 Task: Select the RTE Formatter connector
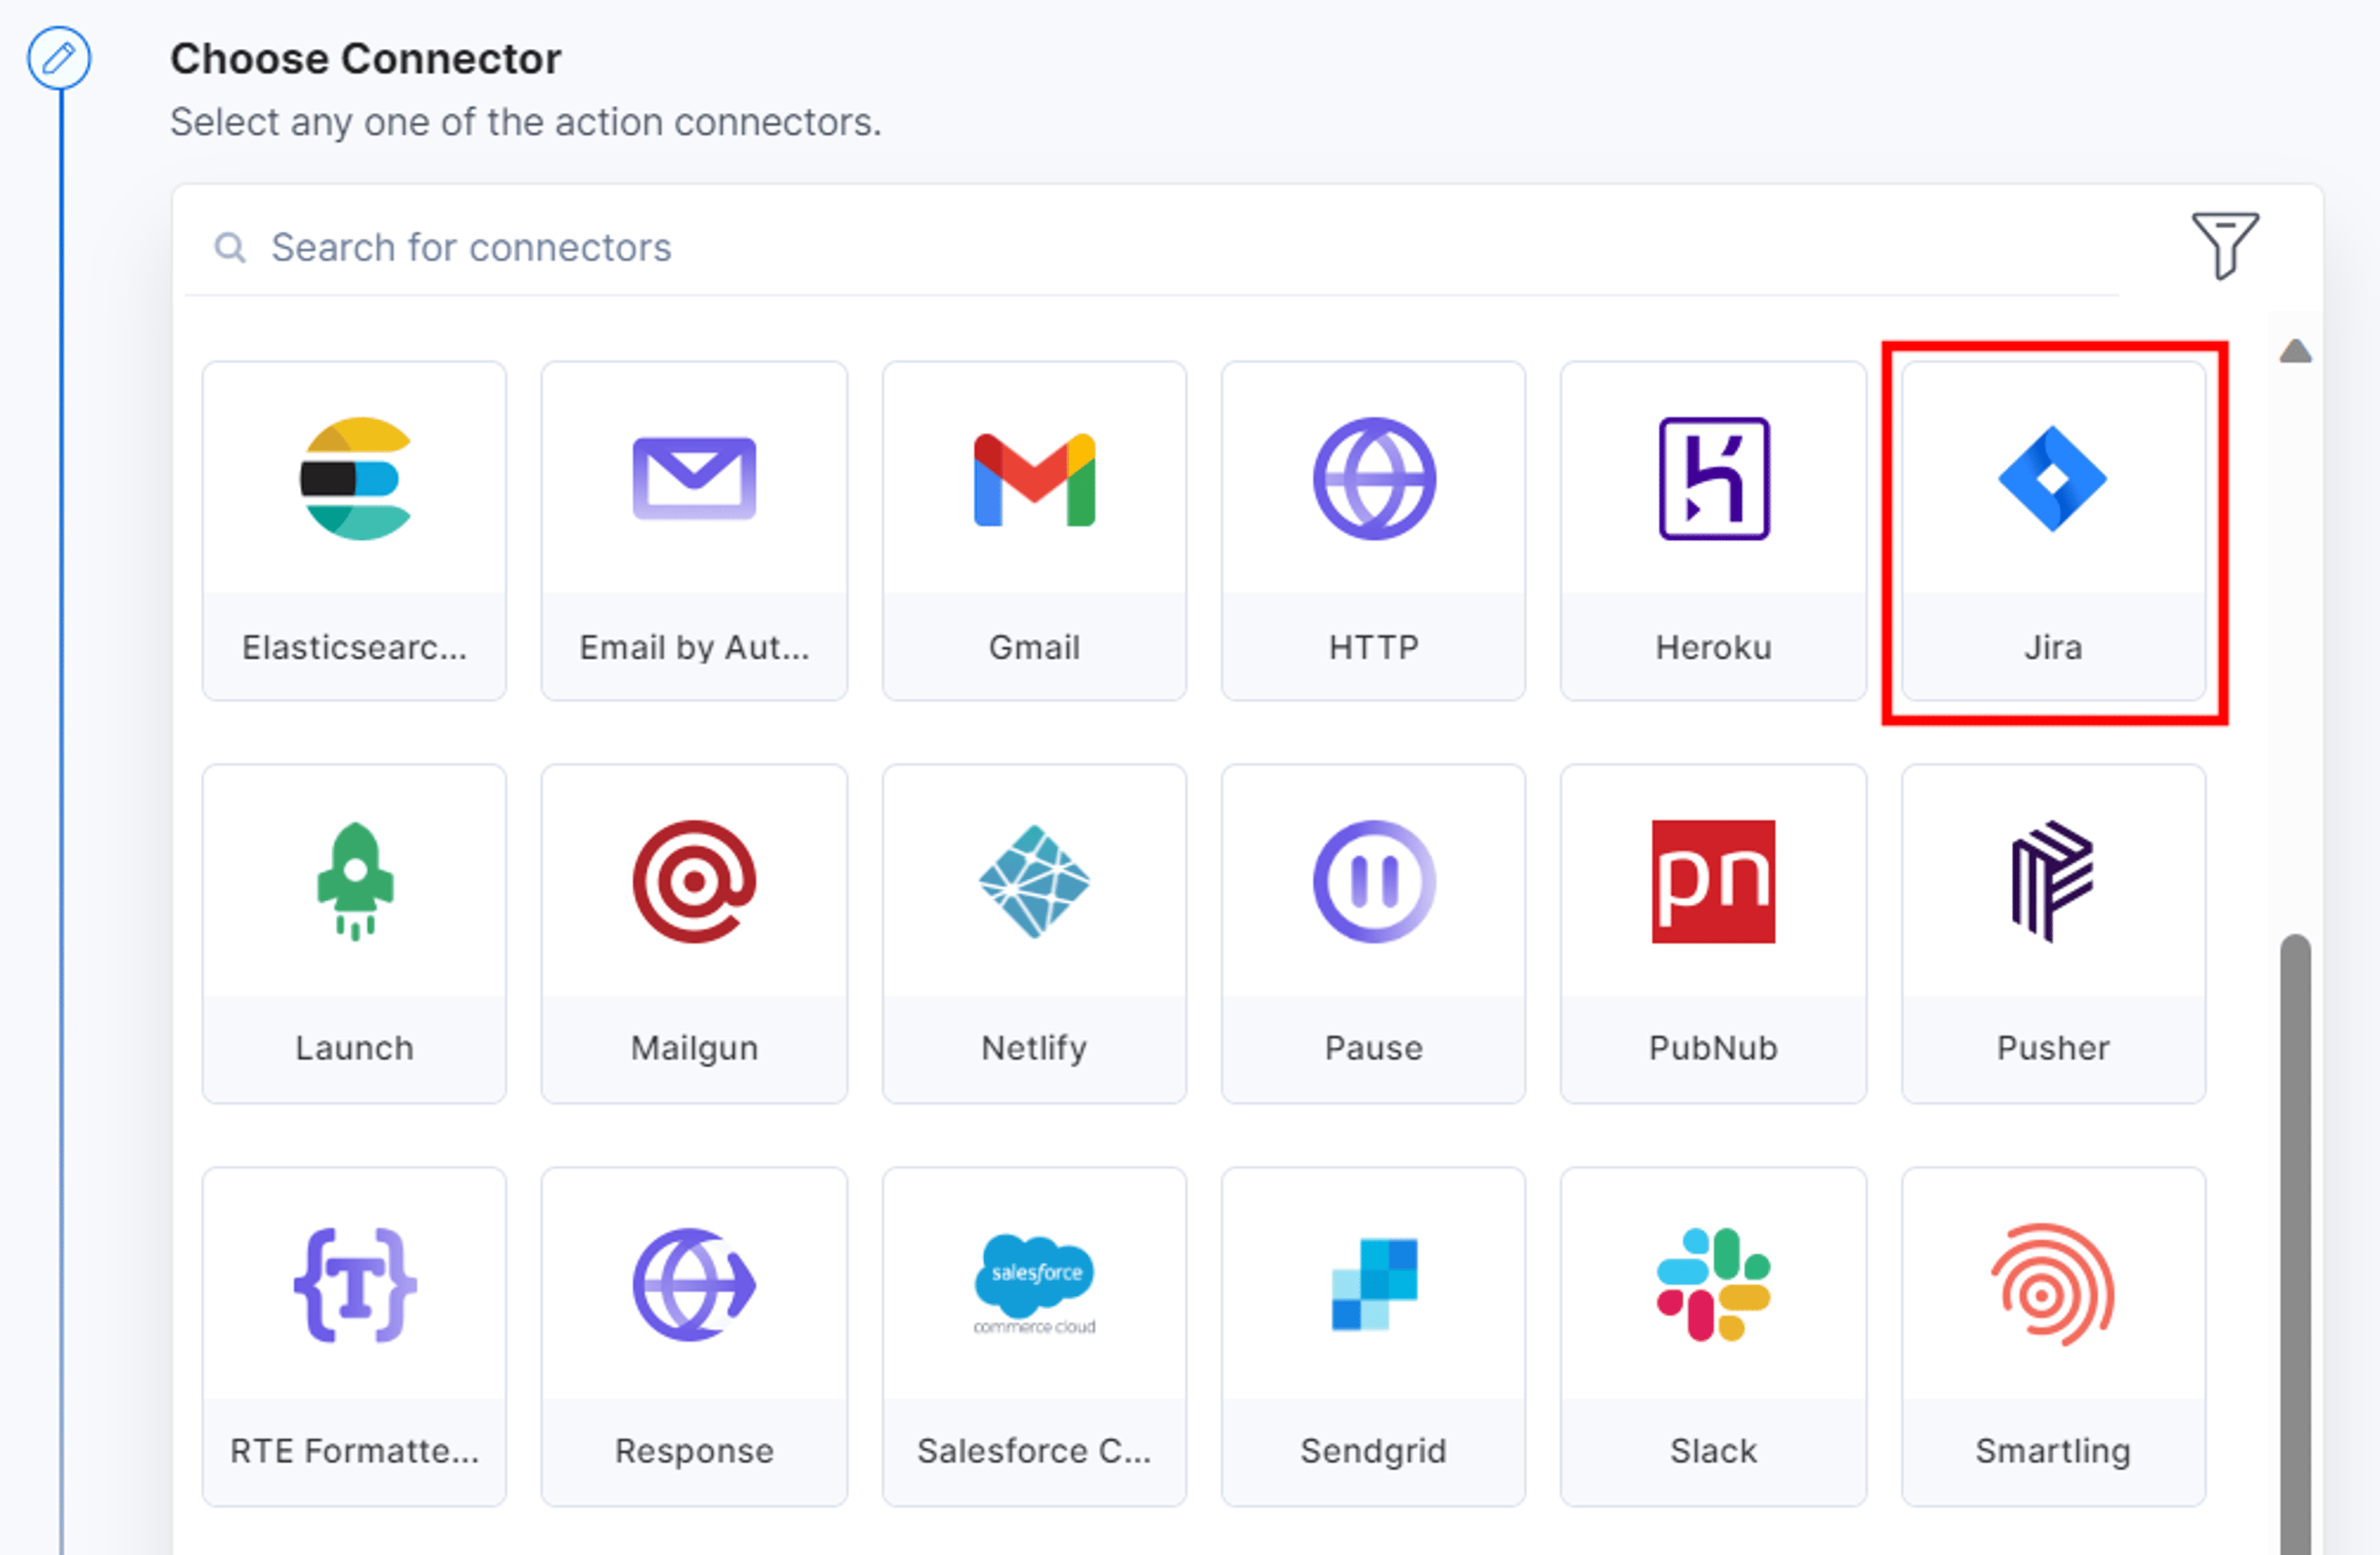pos(354,1337)
